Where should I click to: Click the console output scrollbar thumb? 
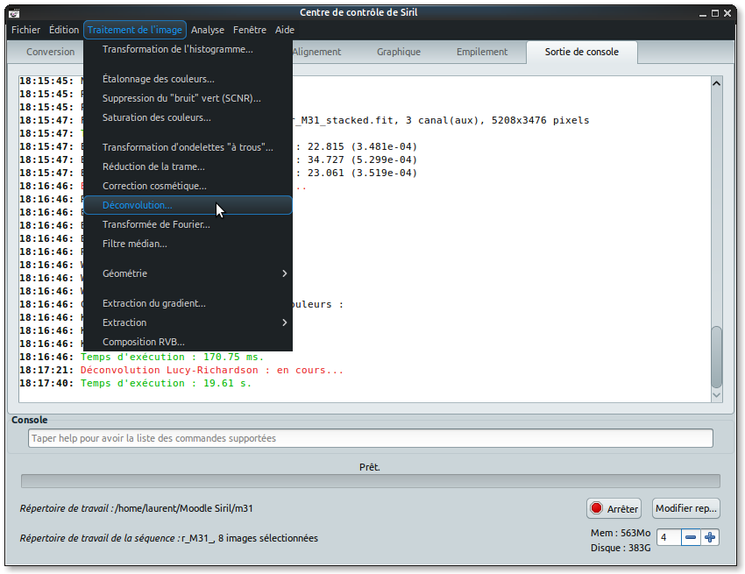click(717, 358)
